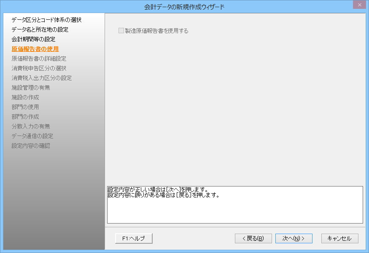Select 分散入力の有無 step
The height and width of the screenshot is (253, 369).
[x=31, y=126]
